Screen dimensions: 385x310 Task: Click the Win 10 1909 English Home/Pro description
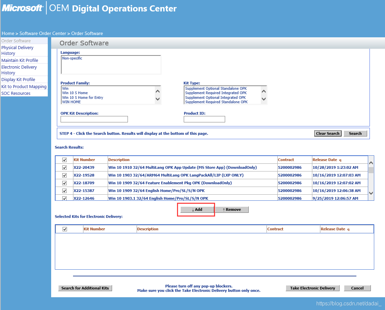(156, 191)
